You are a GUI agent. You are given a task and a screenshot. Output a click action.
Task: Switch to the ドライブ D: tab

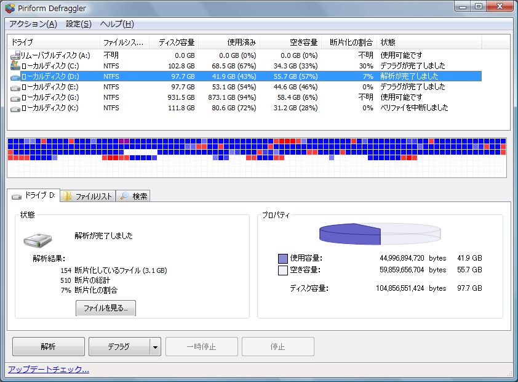[x=33, y=195]
